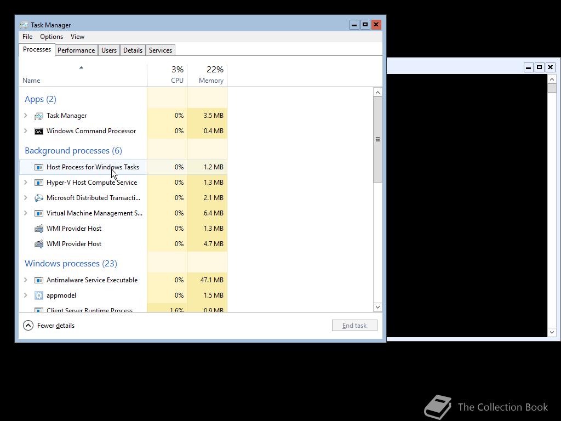Image resolution: width=561 pixels, height=421 pixels.
Task: Select the appmodel process name
Action: pyautogui.click(x=61, y=295)
